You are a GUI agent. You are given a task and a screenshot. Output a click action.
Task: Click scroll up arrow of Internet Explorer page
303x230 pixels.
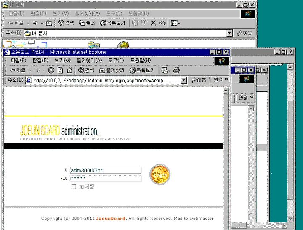pyautogui.click(x=226, y=90)
